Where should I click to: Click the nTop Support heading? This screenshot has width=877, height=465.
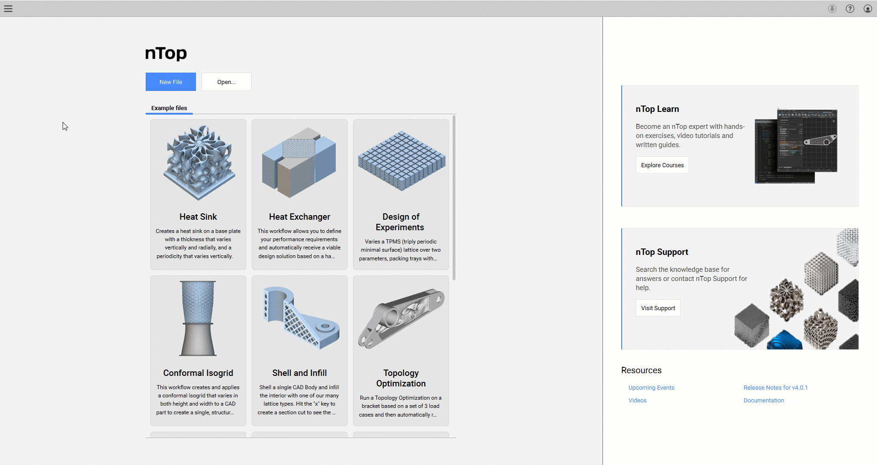point(662,252)
